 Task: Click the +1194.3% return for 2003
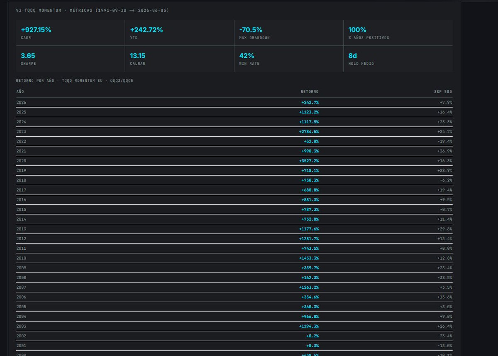point(309,327)
